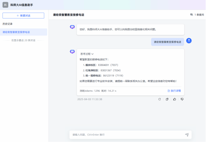206x142 pixels.
Task: Like the answer with thumbs up
Action: pyautogui.click(x=174, y=99)
